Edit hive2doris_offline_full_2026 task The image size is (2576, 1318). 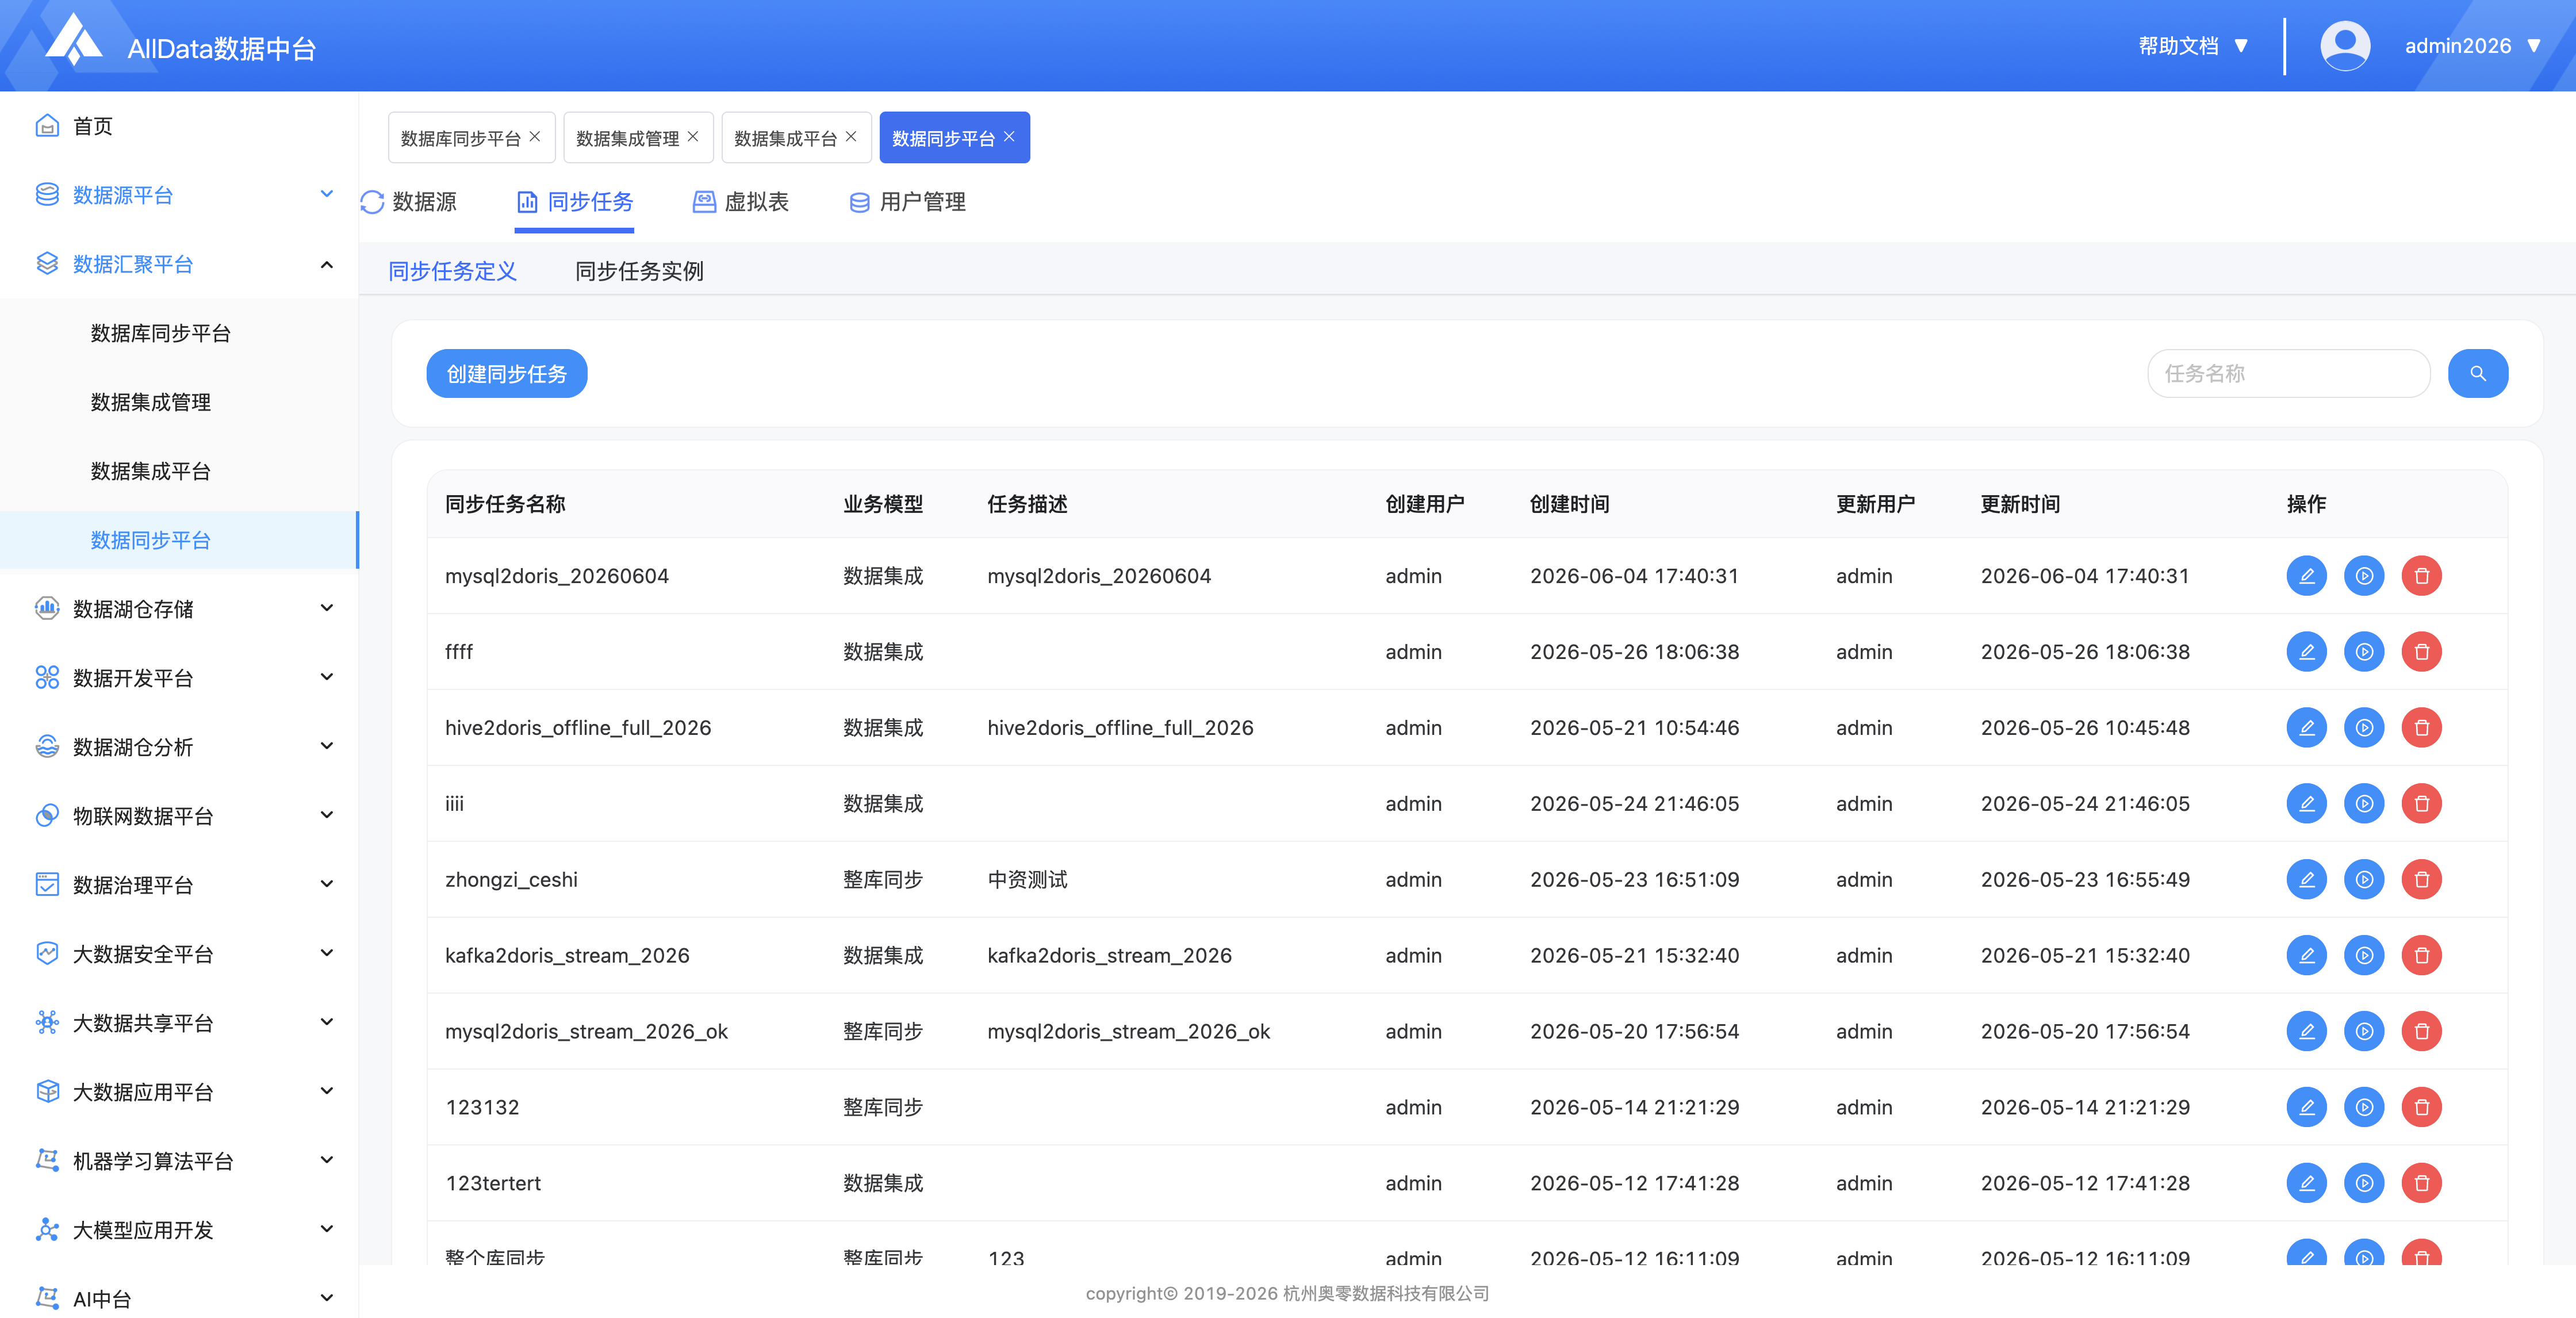(2306, 728)
